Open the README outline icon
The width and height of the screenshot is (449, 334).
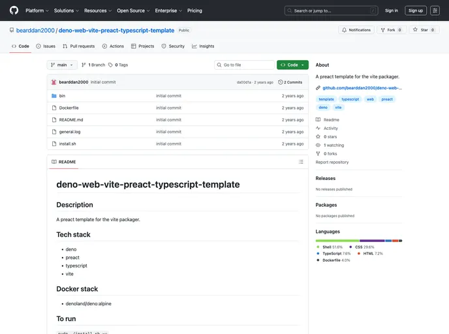[x=301, y=162]
